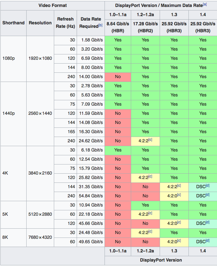Click the 'DisplayPort Version' footer label
The image size is (217, 266).
point(161,260)
